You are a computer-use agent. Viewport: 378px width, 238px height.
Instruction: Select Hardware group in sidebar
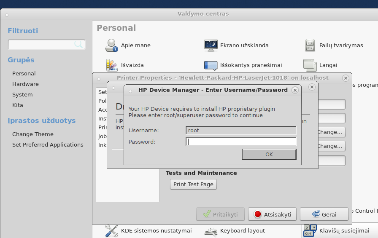[25, 84]
